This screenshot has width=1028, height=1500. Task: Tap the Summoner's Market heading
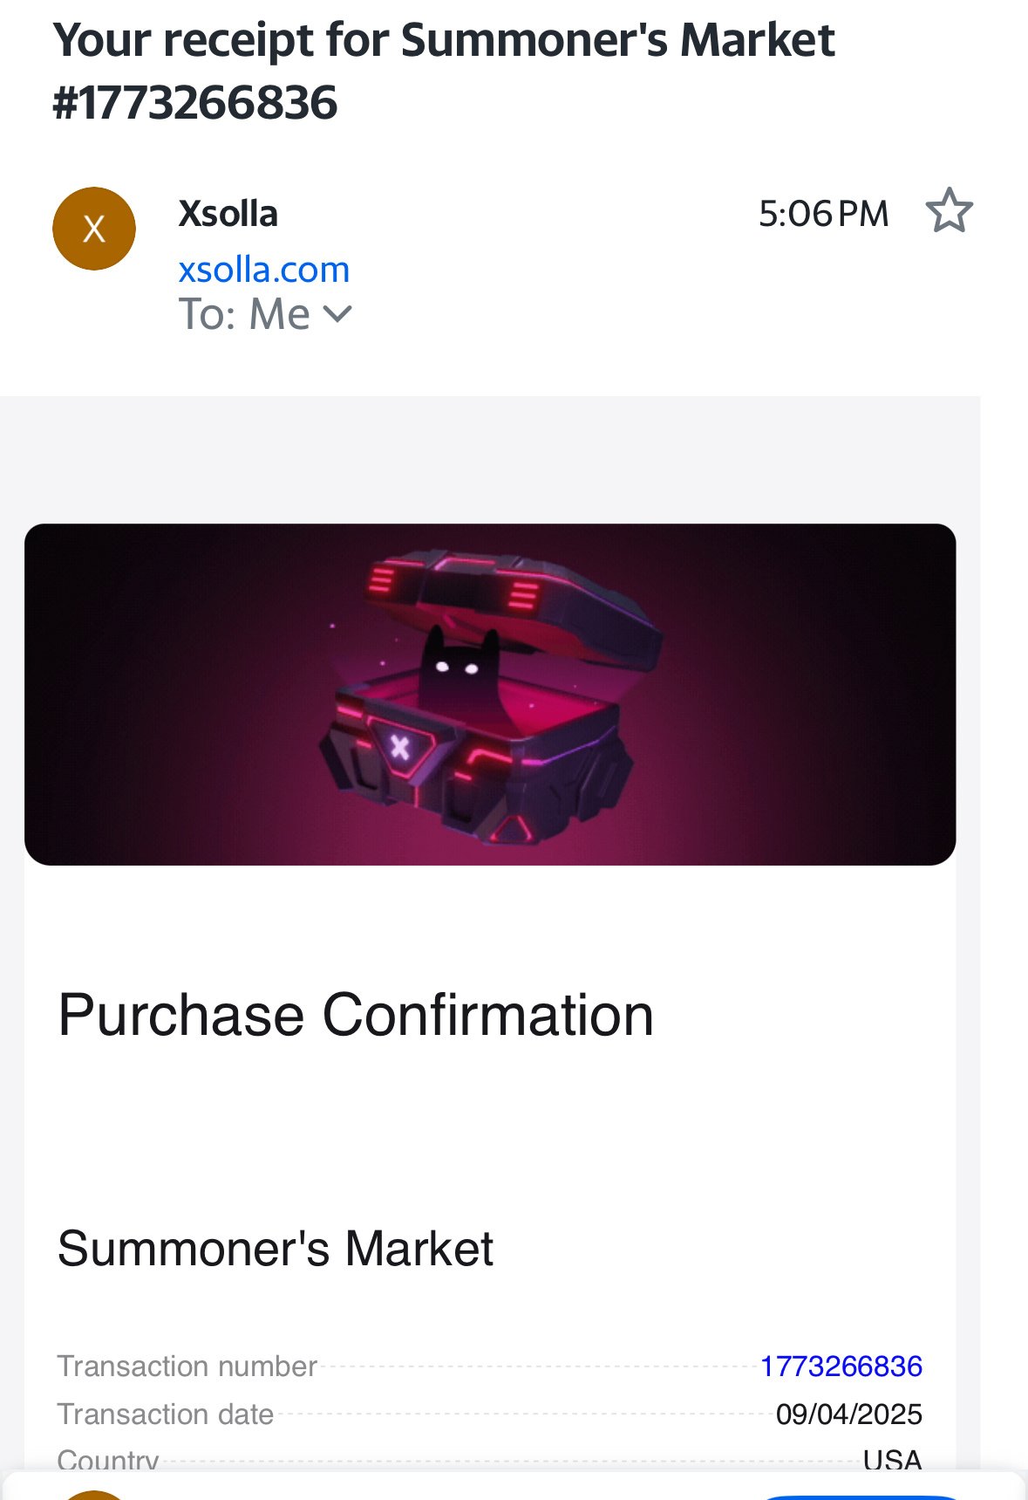276,1248
